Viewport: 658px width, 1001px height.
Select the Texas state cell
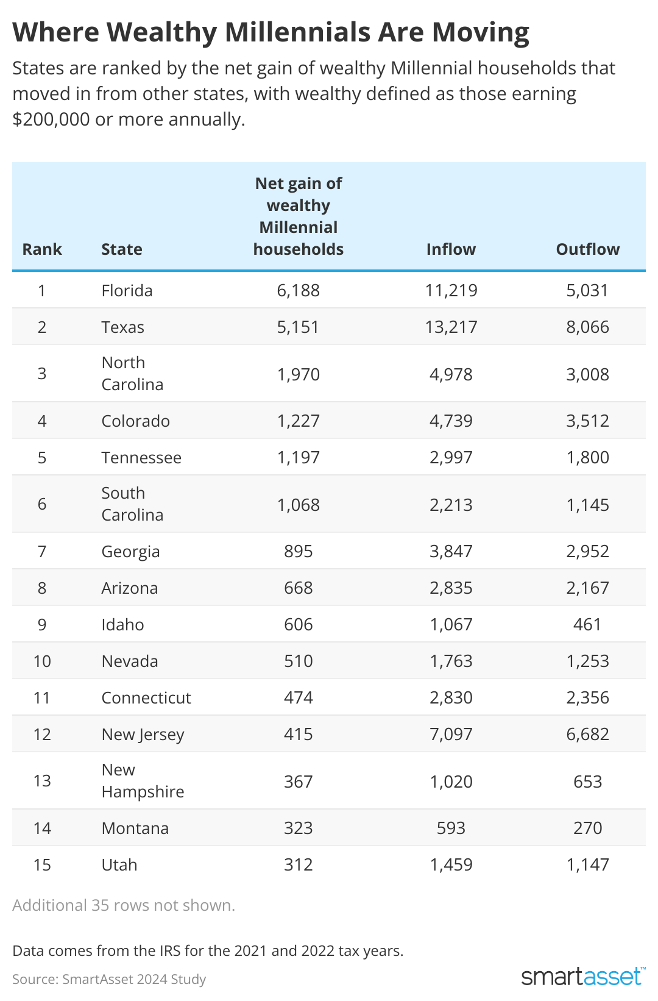coord(122,327)
